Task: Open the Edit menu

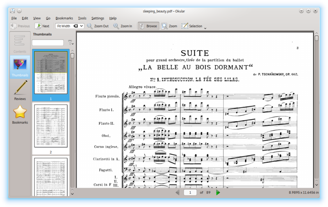Action: 25,18
